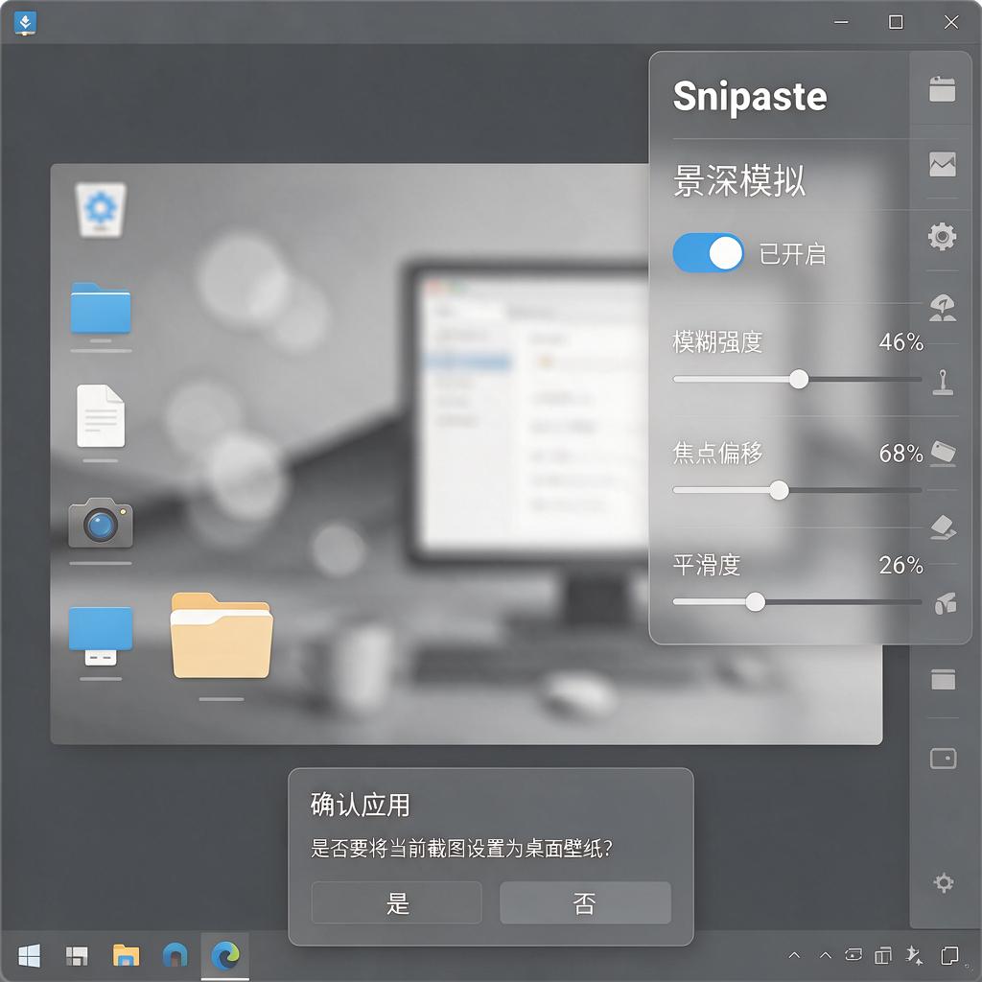Image resolution: width=982 pixels, height=982 pixels.
Task: Click the 是否要将当前截图设置为桌面壁纸? message
Action: point(461,849)
